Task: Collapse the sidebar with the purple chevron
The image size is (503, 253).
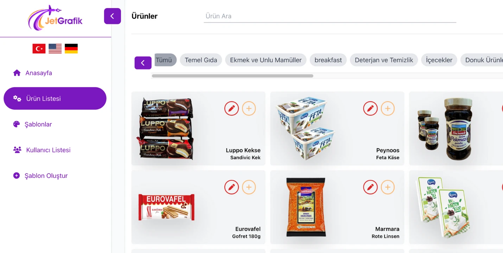Action: click(x=113, y=16)
